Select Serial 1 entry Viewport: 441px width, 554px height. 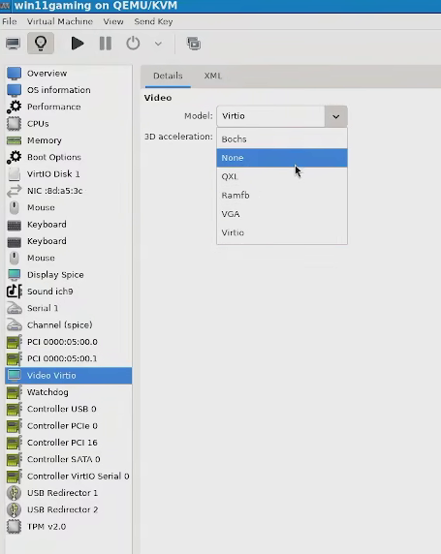click(69, 308)
